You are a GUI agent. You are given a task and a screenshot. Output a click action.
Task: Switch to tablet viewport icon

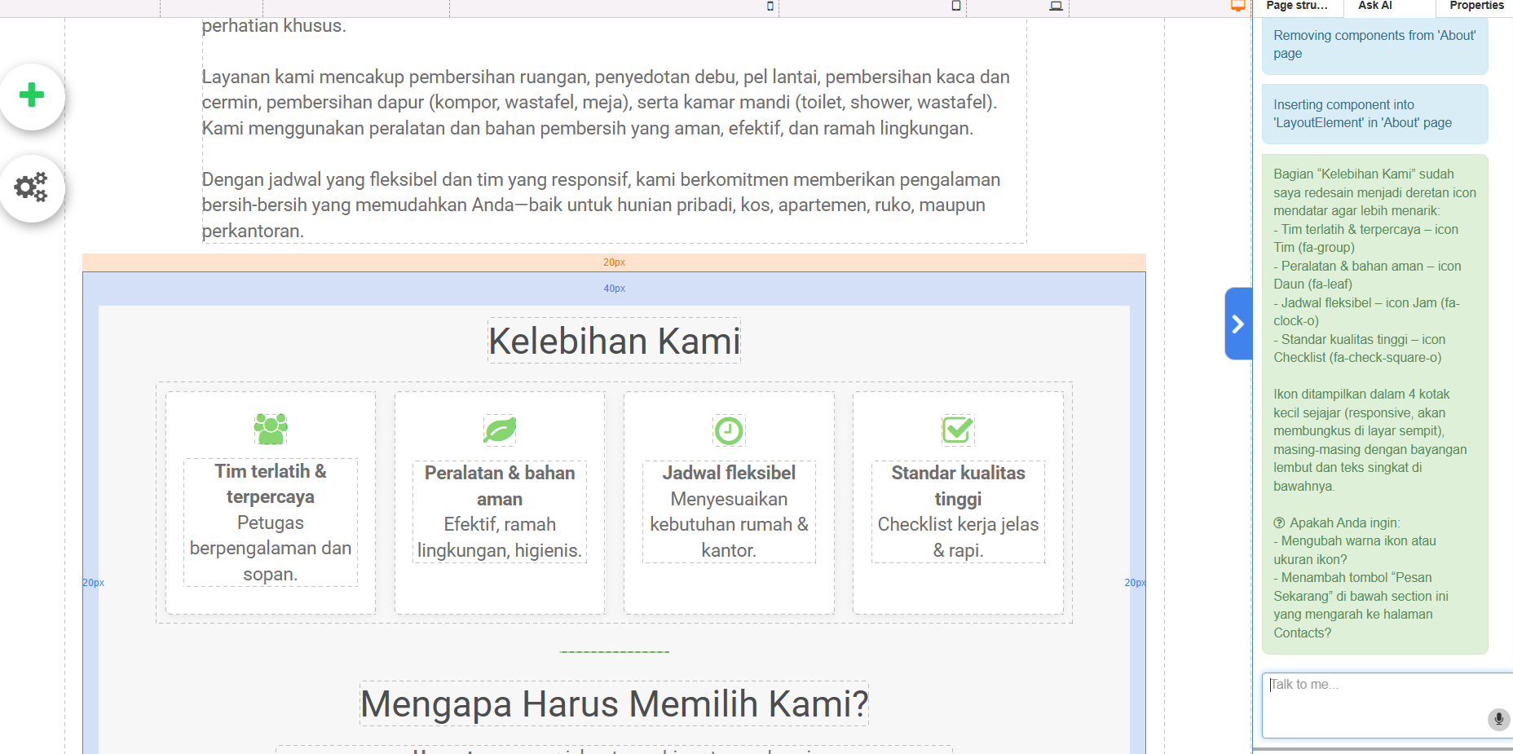coord(956,7)
